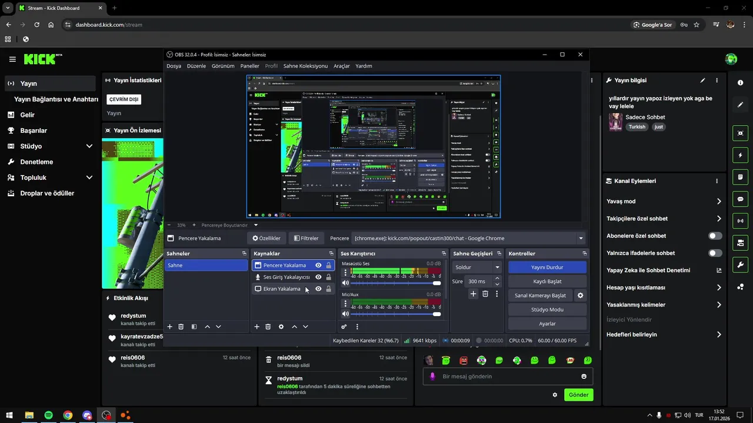Image resolution: width=753 pixels, height=423 pixels.
Task: Toggle visibility of Ekran Yakalama source
Action: [x=318, y=289]
